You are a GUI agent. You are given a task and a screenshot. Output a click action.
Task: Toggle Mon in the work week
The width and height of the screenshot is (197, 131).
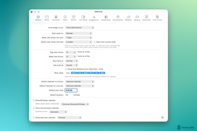point(74,73)
